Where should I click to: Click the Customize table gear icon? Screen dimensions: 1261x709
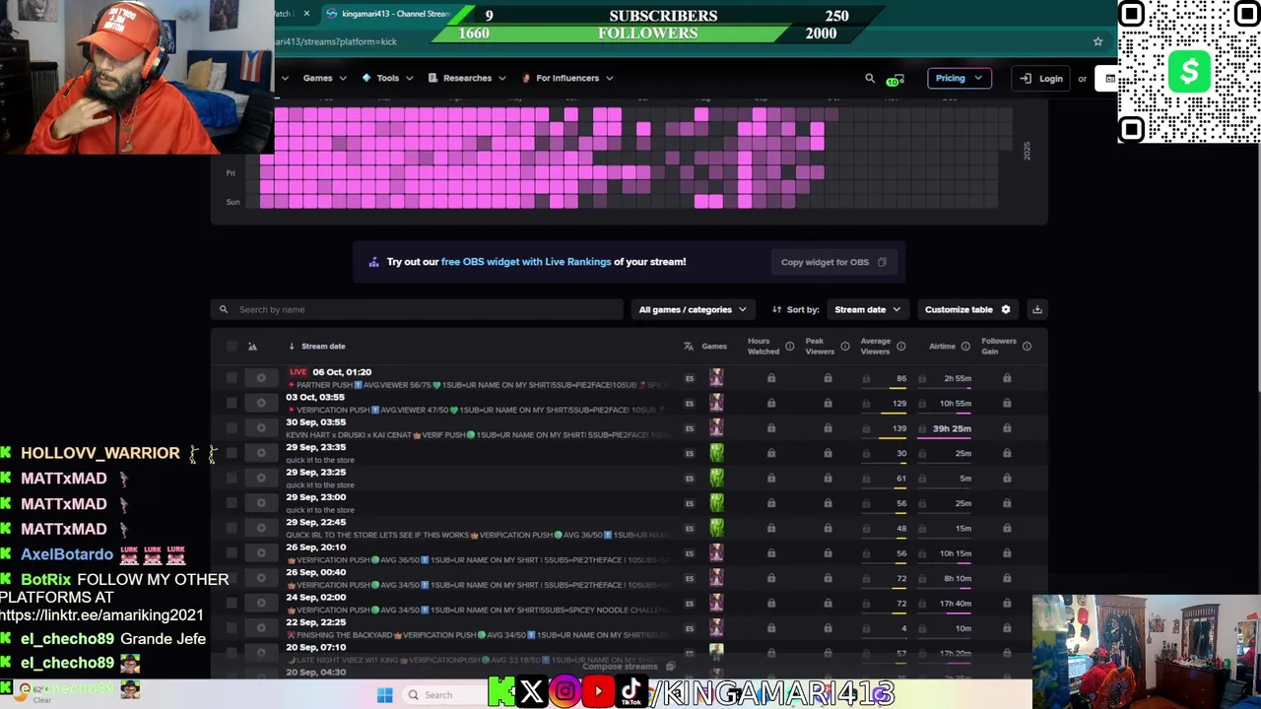(x=1006, y=309)
